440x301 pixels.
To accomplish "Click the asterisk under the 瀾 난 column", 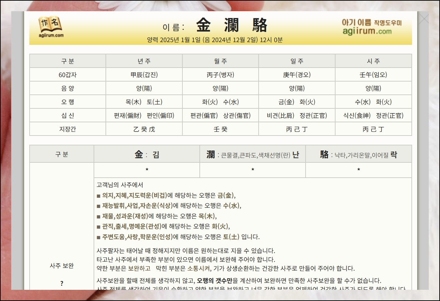I will pos(252,170).
